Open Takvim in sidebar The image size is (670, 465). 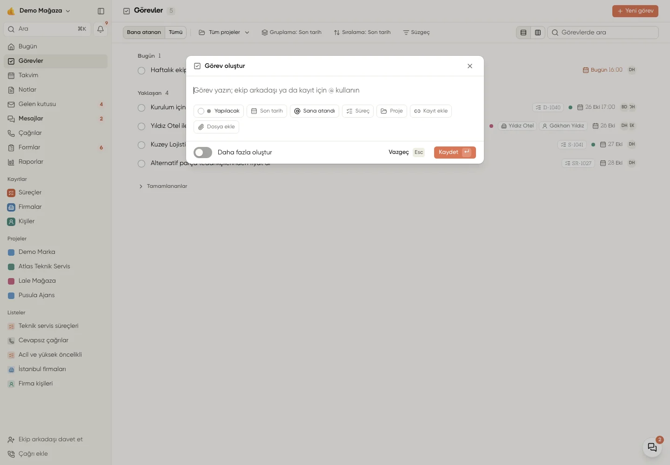pos(56,75)
